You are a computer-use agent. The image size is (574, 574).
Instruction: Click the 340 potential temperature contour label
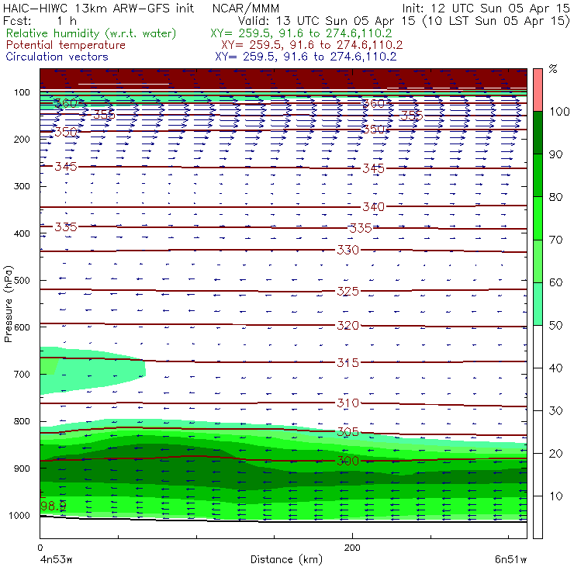373,207
